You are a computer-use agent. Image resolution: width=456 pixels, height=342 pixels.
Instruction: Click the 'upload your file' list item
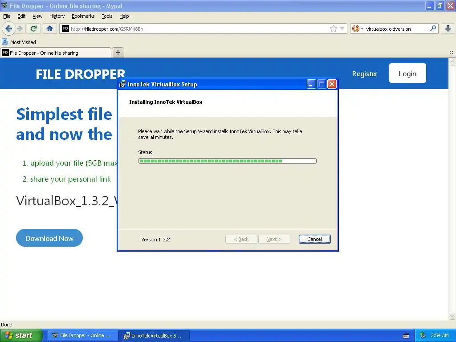coord(70,163)
